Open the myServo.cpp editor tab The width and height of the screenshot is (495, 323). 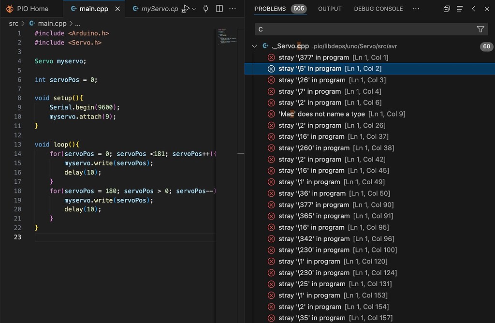click(x=155, y=9)
